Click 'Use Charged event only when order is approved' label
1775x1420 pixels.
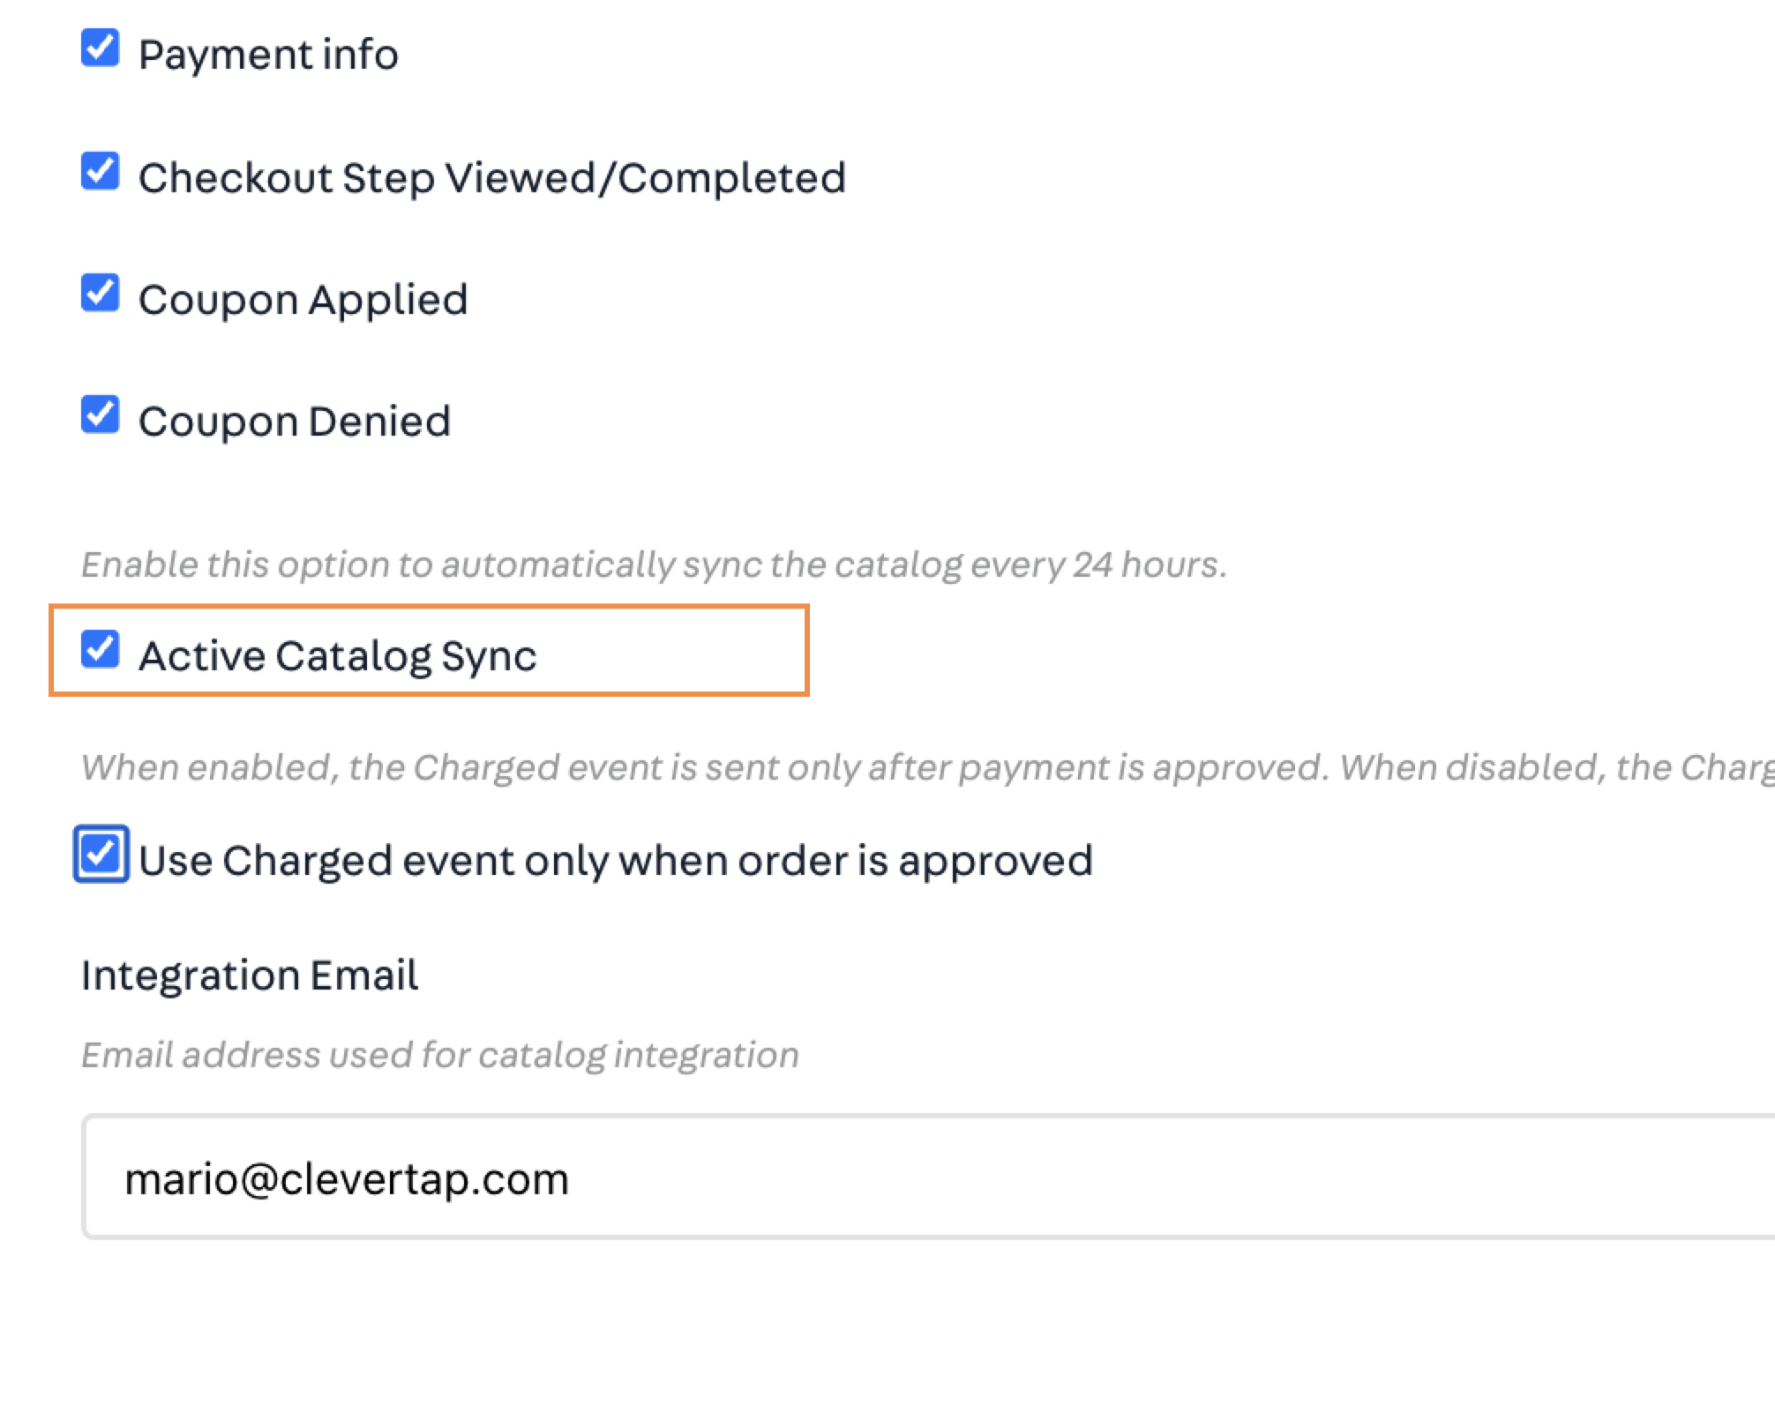tap(616, 861)
